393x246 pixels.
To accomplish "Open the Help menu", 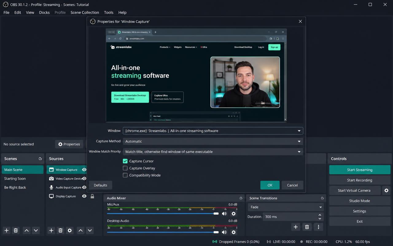I will 123,13.
